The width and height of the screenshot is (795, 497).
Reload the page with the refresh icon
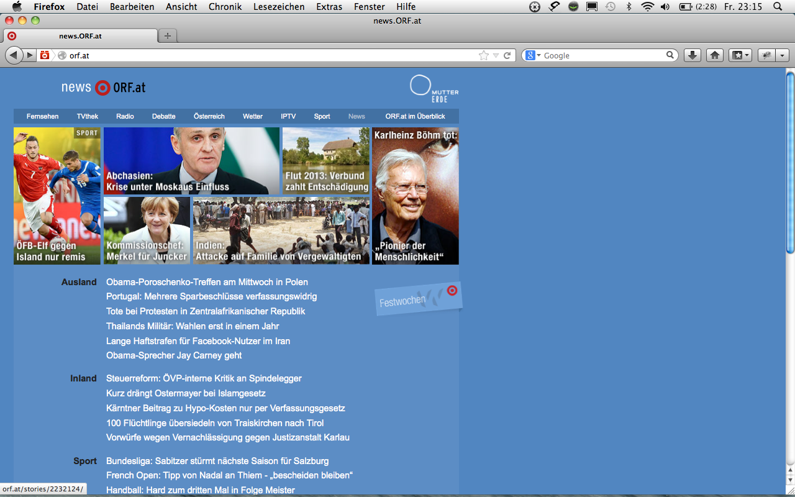507,55
